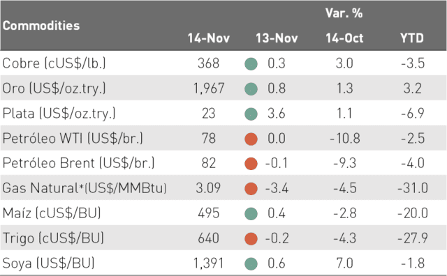Select the Soya (US$/BU) row label
447x276 pixels.
pos(48,263)
